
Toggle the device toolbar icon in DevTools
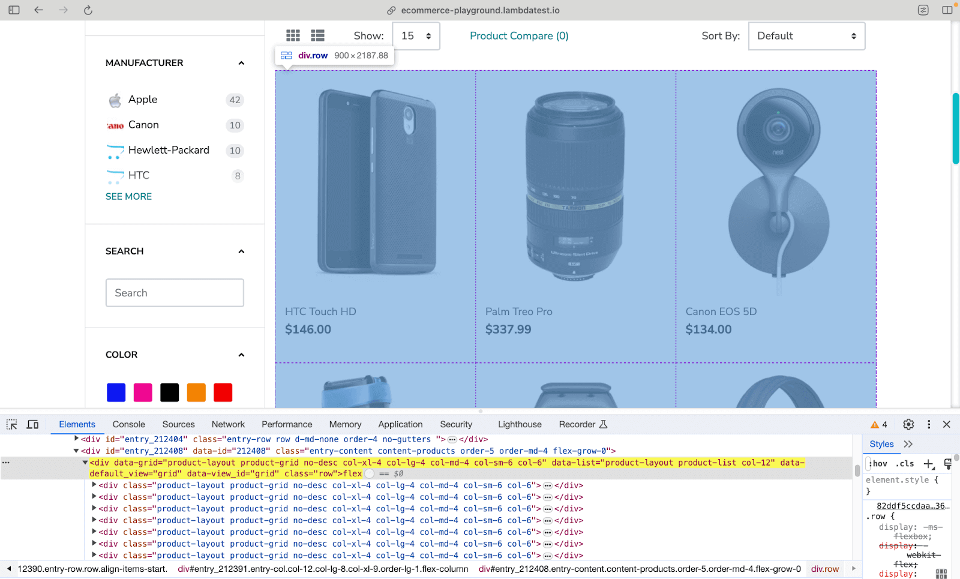pyautogui.click(x=33, y=425)
